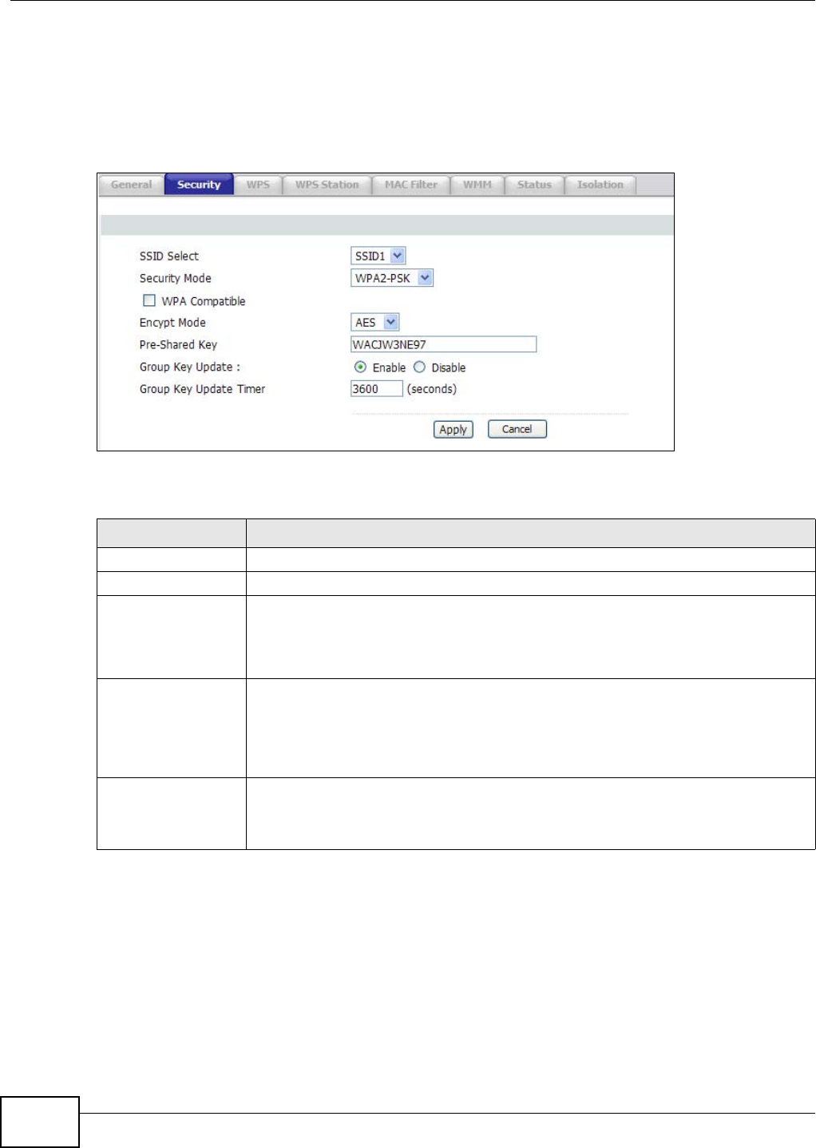Switch to the WMM tab

pos(477,185)
